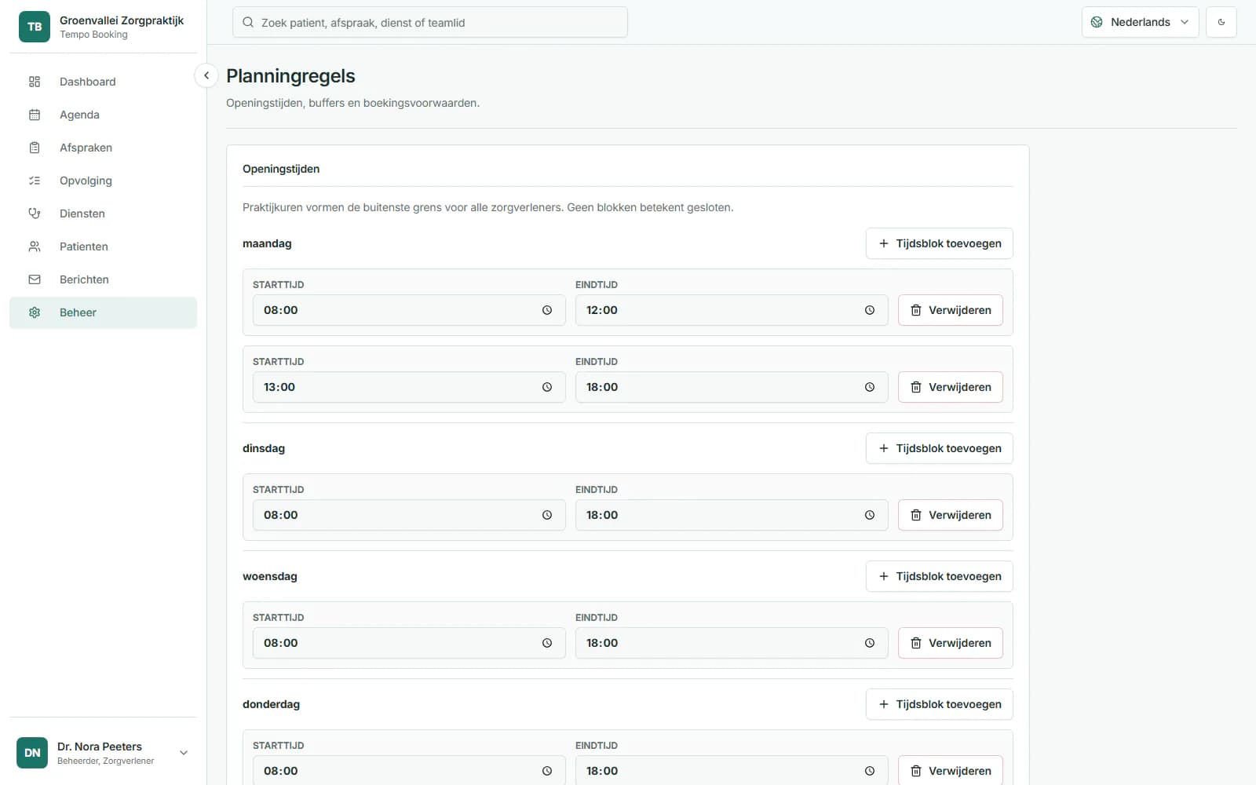Add a time block for woensdag
This screenshot has width=1256, height=785.
click(x=939, y=576)
